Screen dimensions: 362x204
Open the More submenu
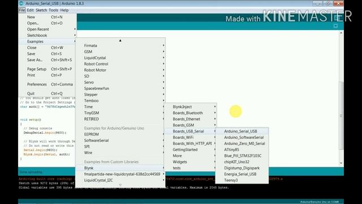pos(191,156)
